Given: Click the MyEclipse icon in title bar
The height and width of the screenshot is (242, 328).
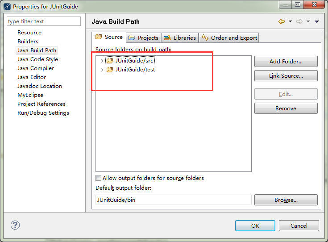Looking at the screenshot, I should [7, 7].
